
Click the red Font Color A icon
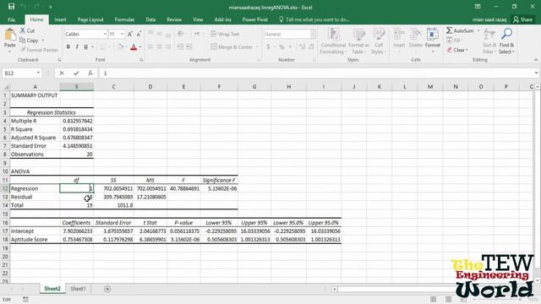click(x=134, y=47)
